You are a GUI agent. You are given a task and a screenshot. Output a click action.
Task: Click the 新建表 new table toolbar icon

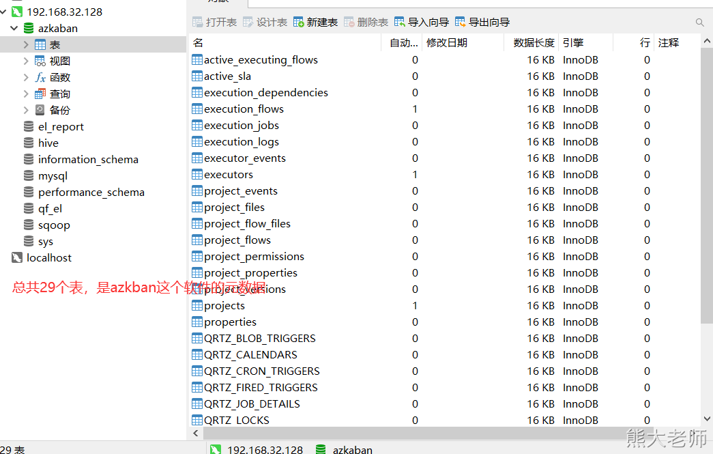tap(298, 23)
